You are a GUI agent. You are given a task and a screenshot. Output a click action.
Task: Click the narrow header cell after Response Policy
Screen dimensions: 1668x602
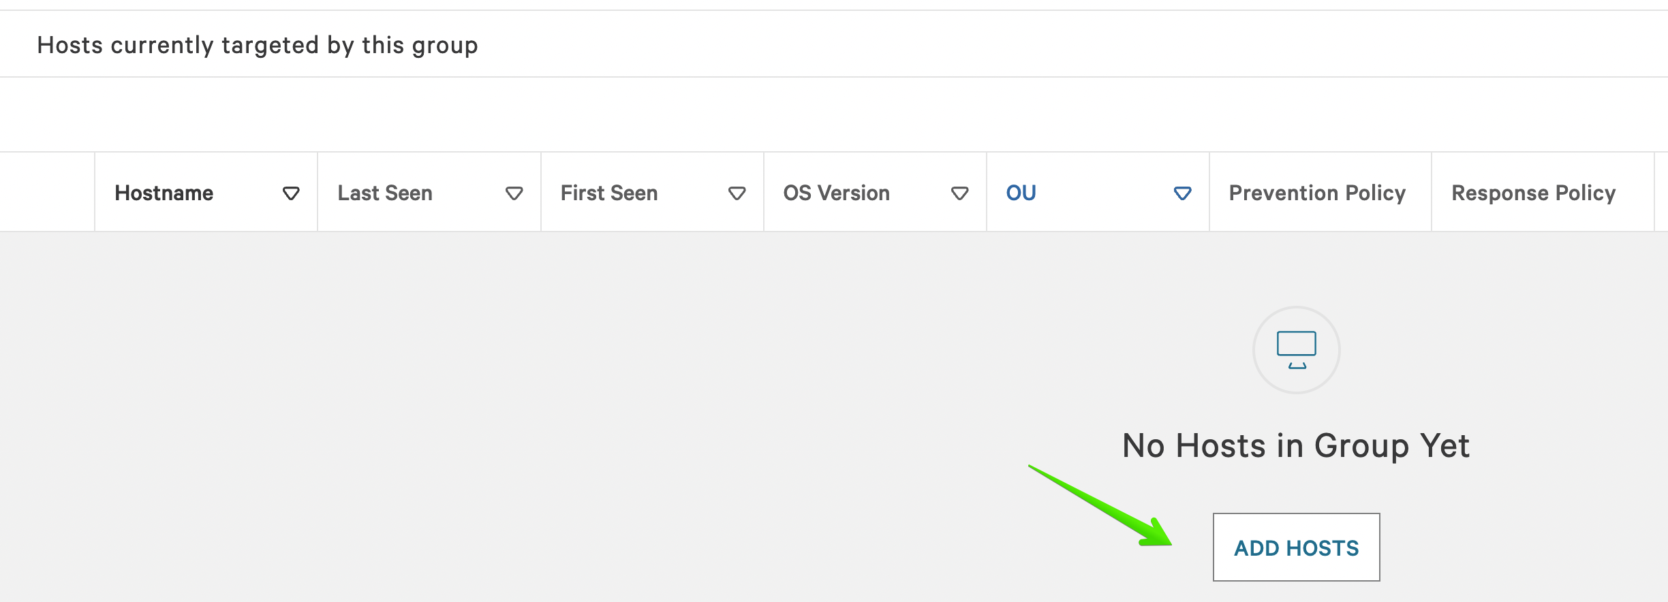point(1661,192)
